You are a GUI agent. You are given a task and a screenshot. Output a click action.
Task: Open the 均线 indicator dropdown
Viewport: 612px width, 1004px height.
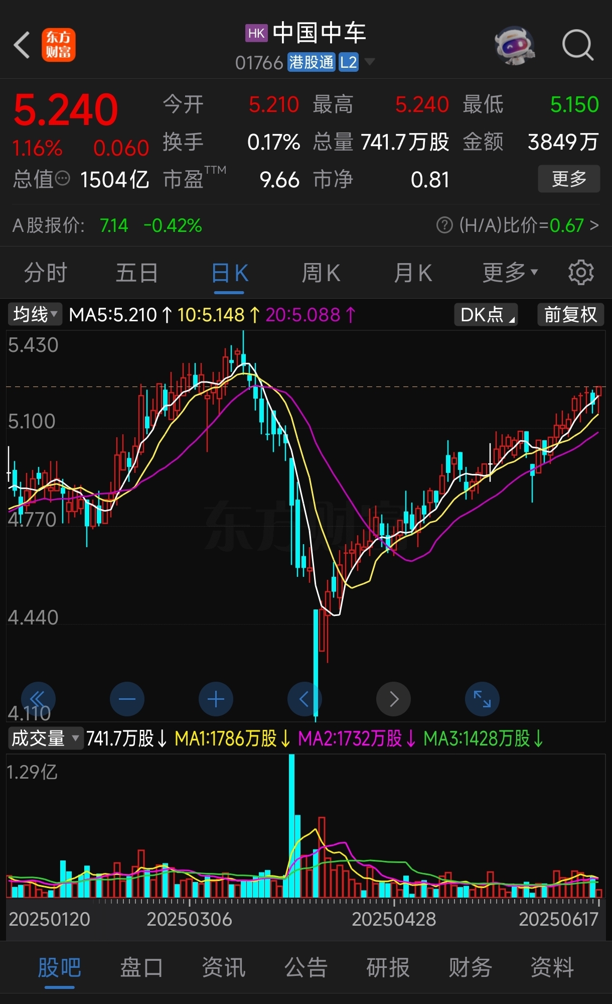(35, 315)
